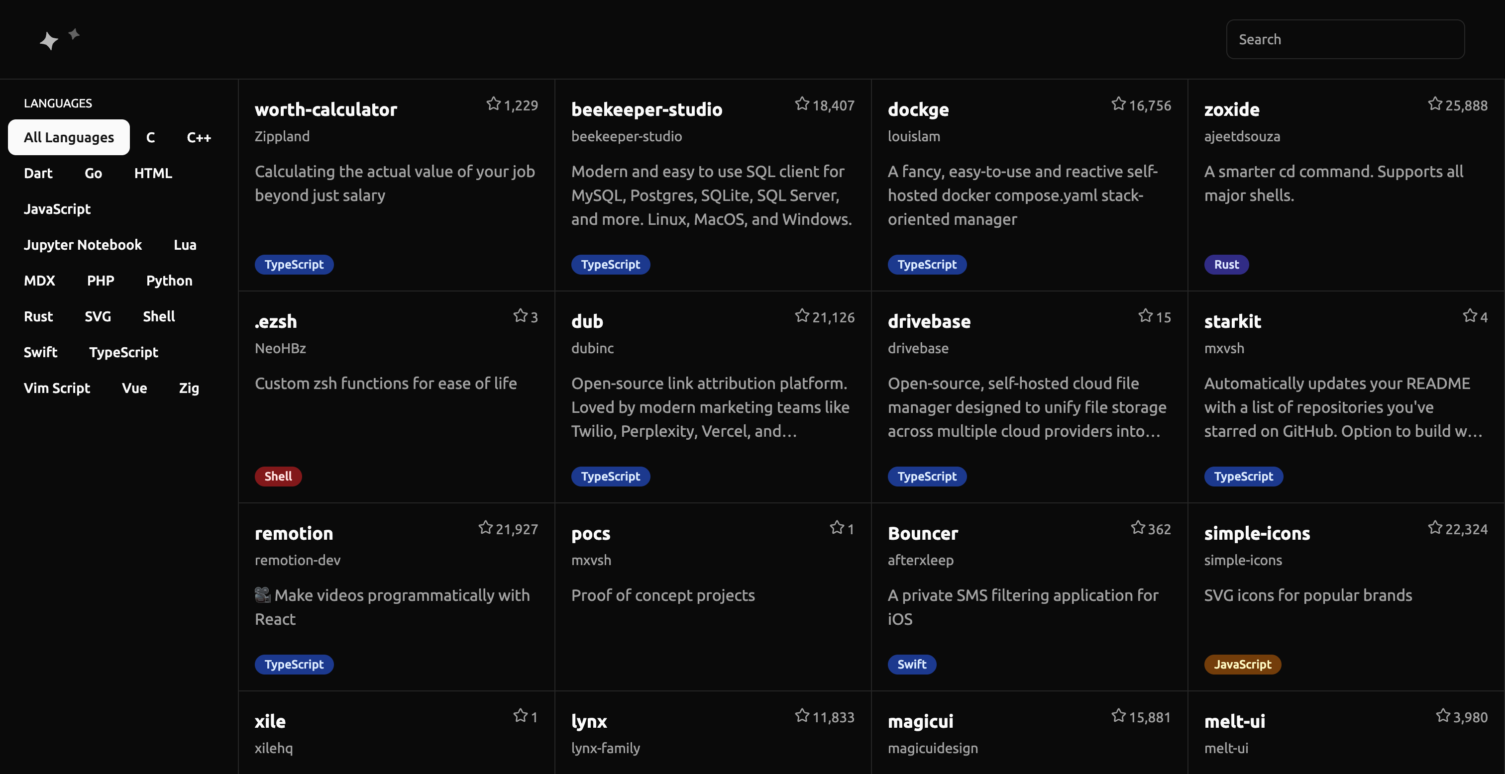Filter by HTML language
Screen dimensions: 1505x774
153,173
